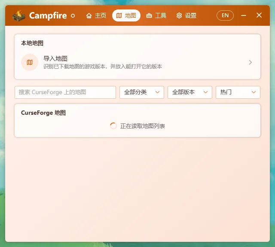
Task: Click the Campfire logo icon
Action: (x=19, y=16)
